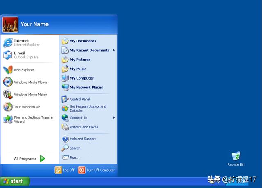This screenshot has width=262, height=188.
Task: Click the Search label
Action: (75, 148)
